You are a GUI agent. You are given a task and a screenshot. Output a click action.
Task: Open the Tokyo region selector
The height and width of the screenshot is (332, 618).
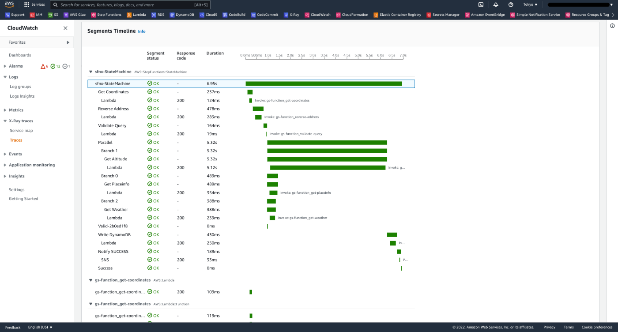click(530, 4)
